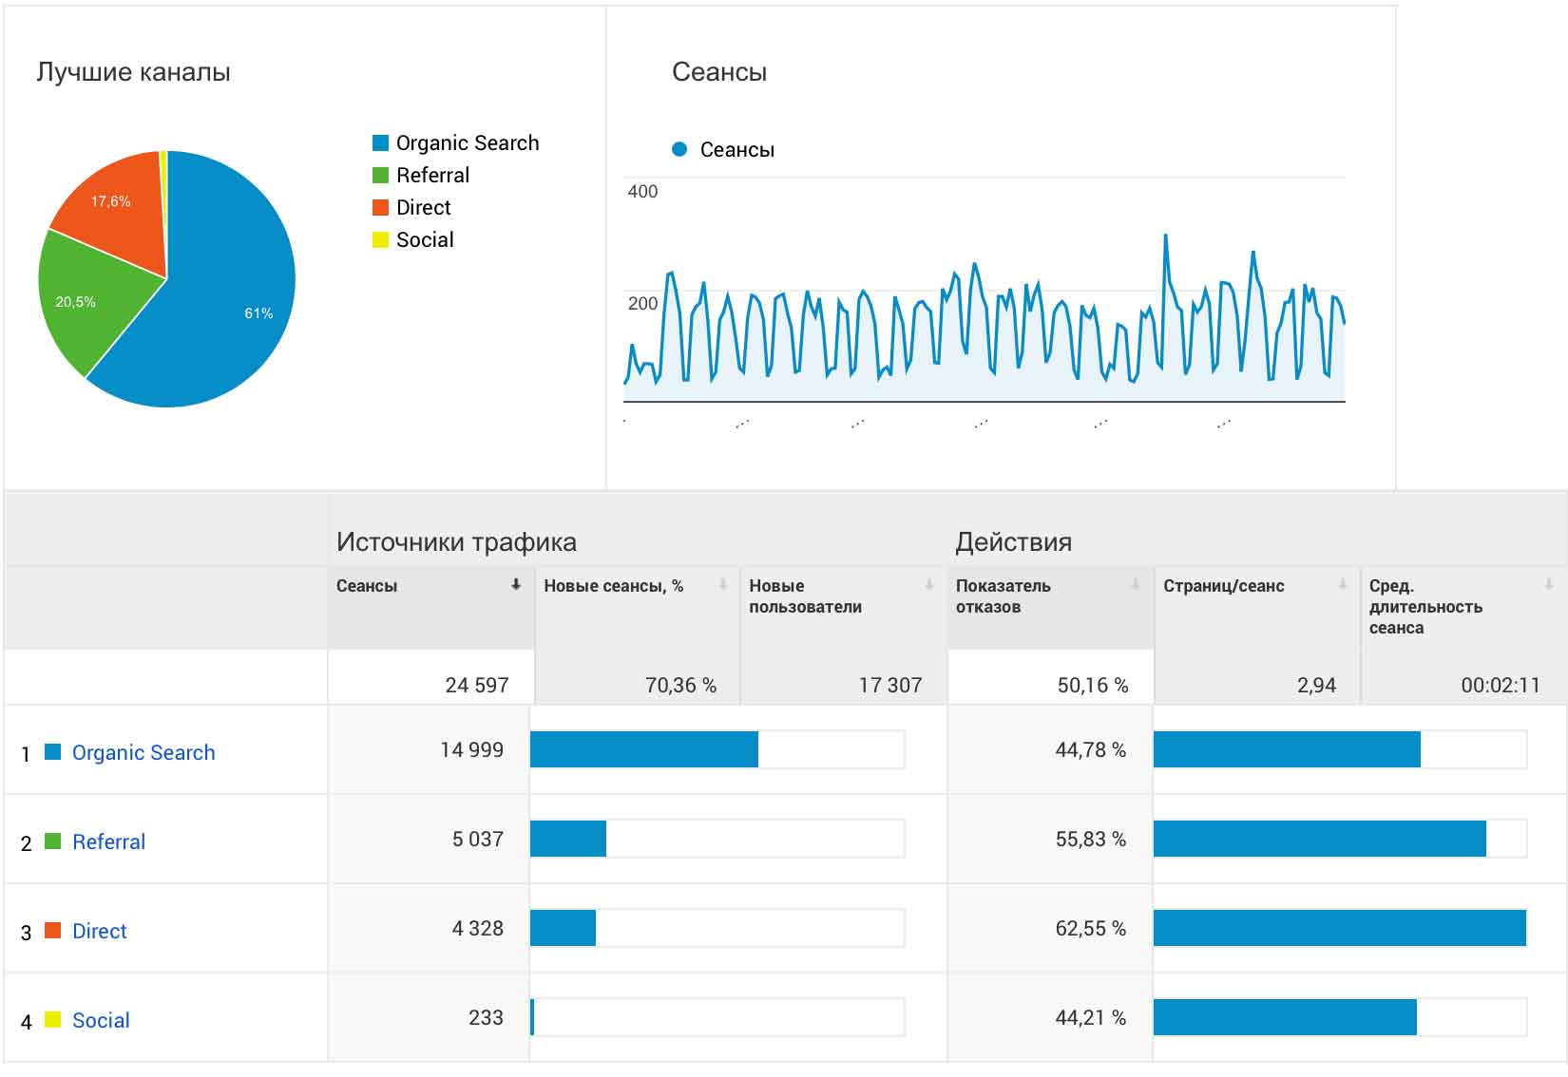
Task: Click Social bounce rate 44,21 %
Action: click(1091, 1018)
